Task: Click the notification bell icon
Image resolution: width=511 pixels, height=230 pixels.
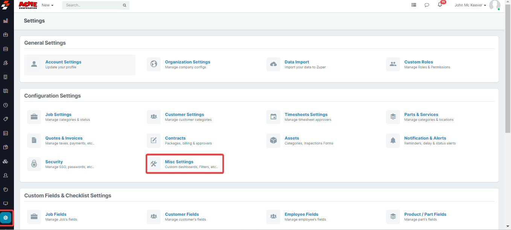Action: tap(440, 5)
